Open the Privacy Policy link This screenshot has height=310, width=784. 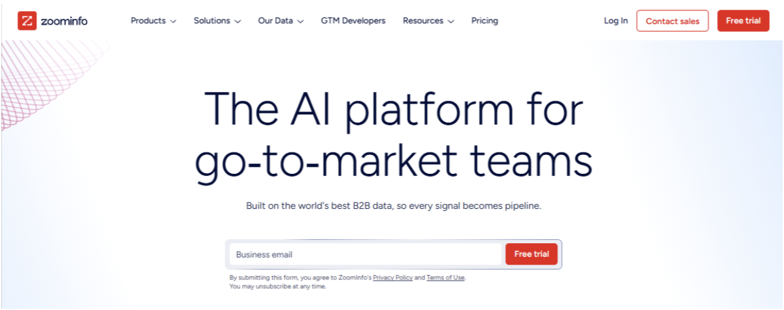[393, 278]
